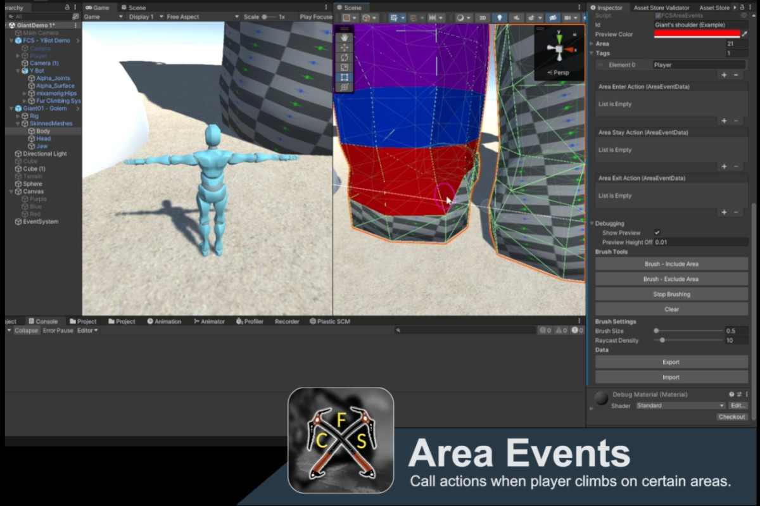Toggle 2D mode in Scene view
This screenshot has height=506, width=760.
pos(483,18)
